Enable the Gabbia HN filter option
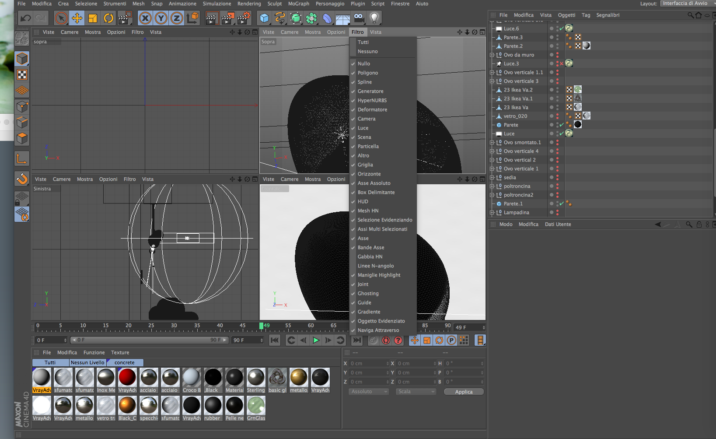The image size is (716, 439). tap(370, 257)
